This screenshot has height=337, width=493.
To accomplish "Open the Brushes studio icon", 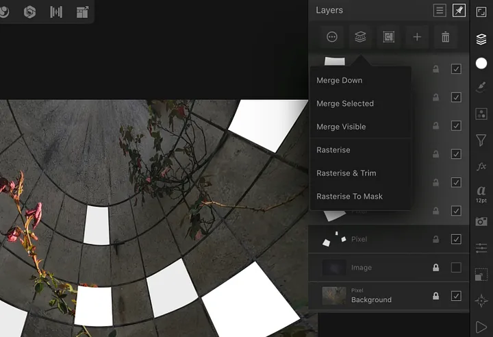I will click(x=481, y=88).
